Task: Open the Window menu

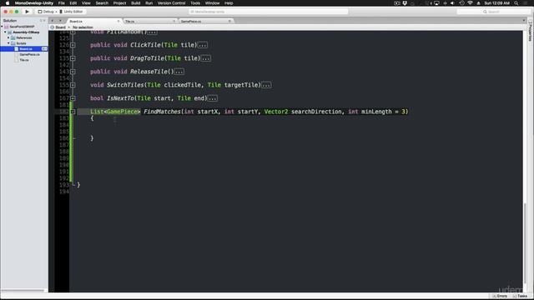Action: pos(212,3)
